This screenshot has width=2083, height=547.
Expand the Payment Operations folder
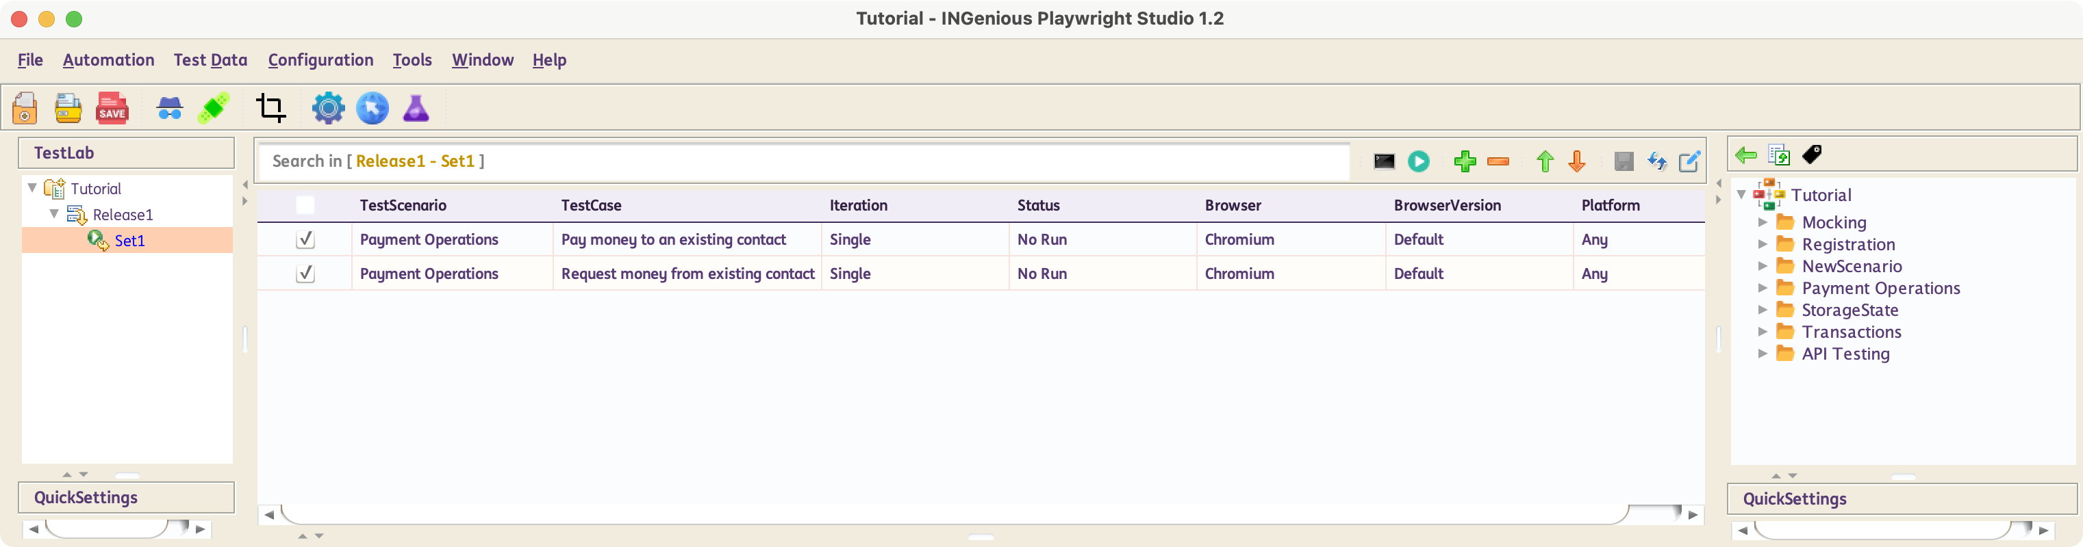[x=1763, y=288]
